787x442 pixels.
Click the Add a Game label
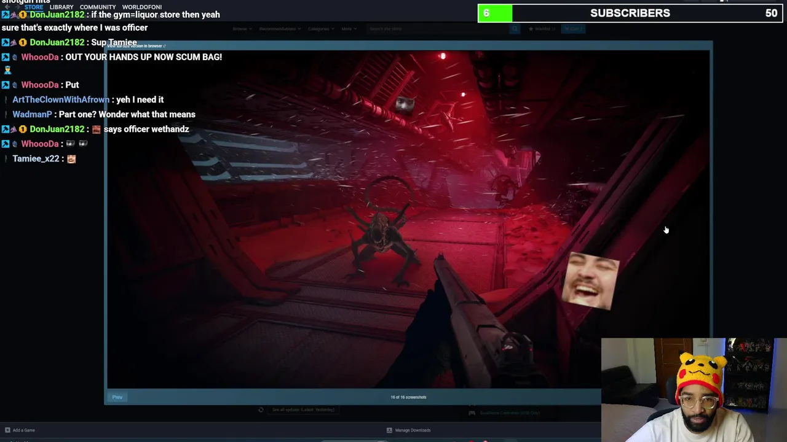tap(24, 430)
